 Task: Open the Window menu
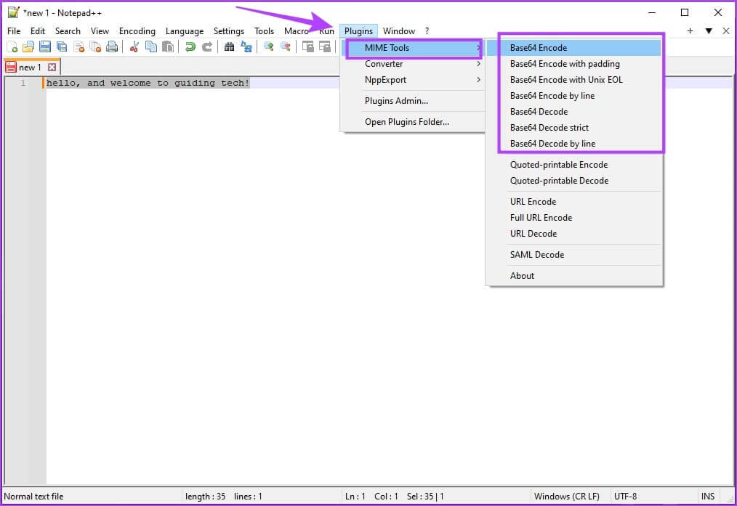[398, 31]
